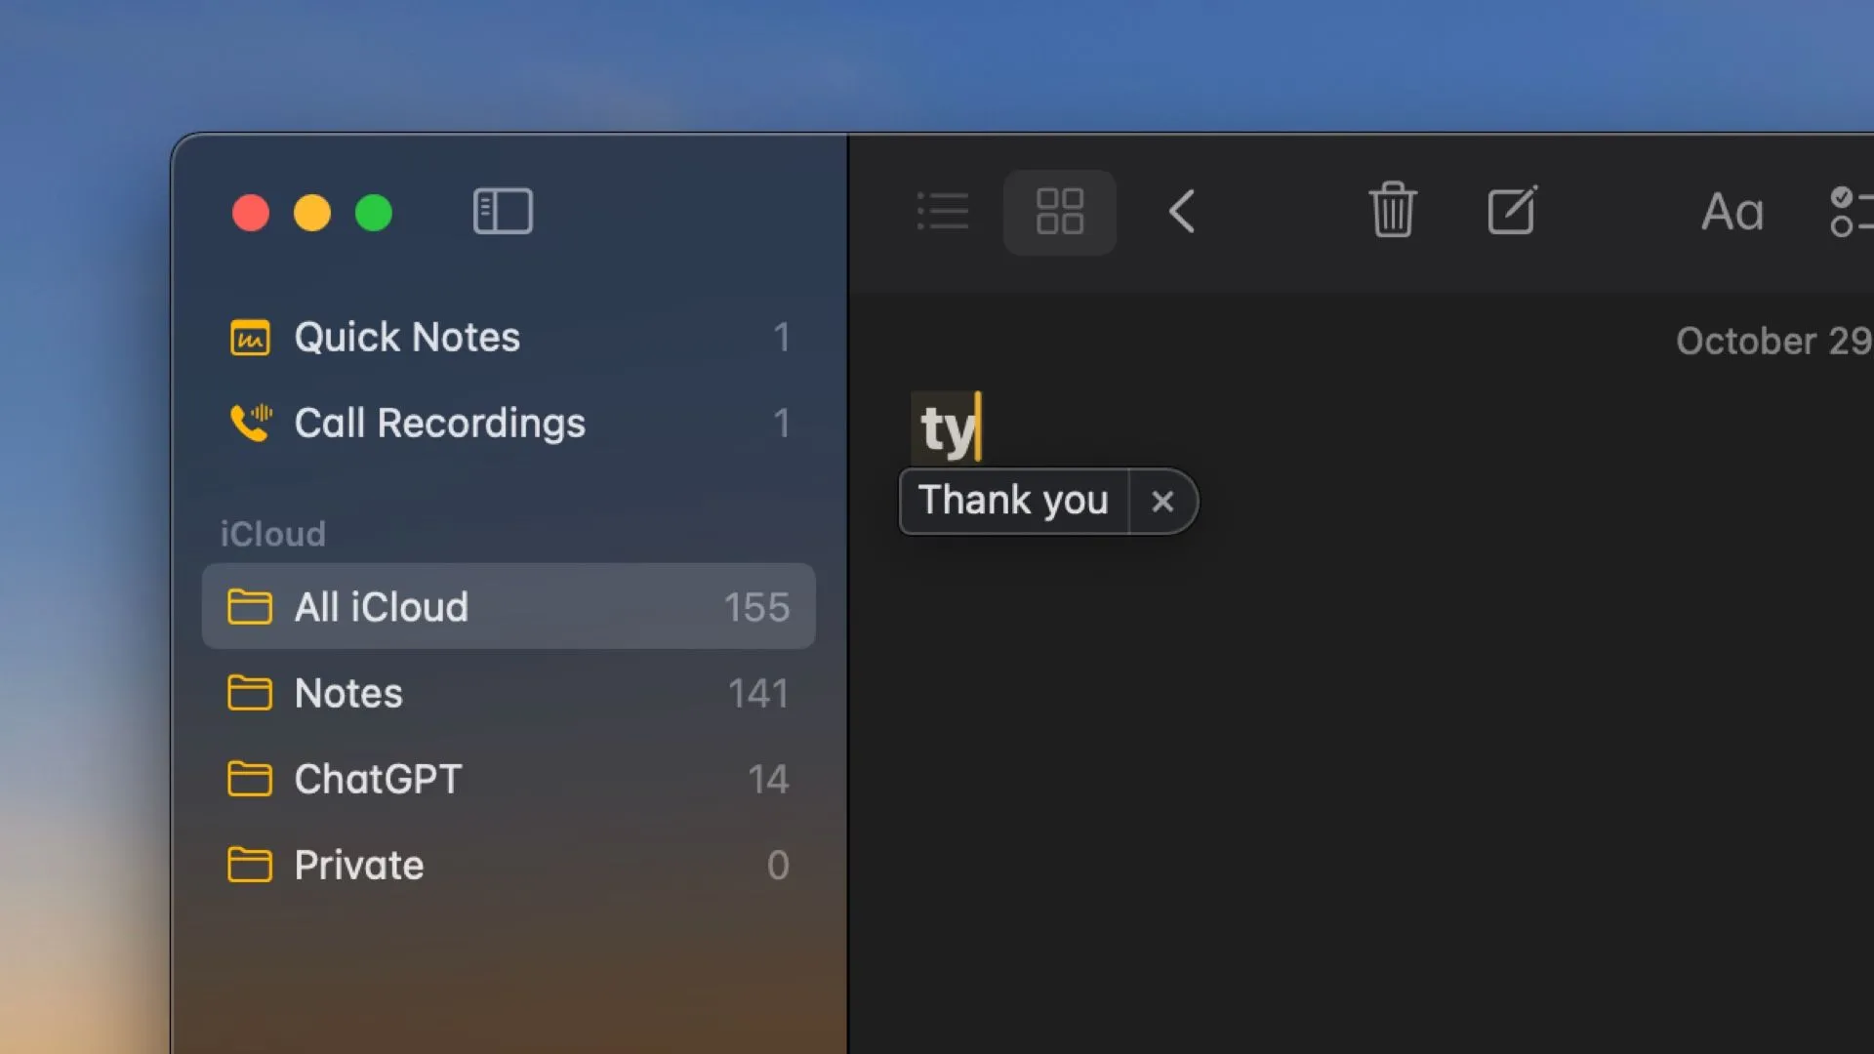Open the Aa text format options
The width and height of the screenshot is (1874, 1054).
click(x=1732, y=211)
